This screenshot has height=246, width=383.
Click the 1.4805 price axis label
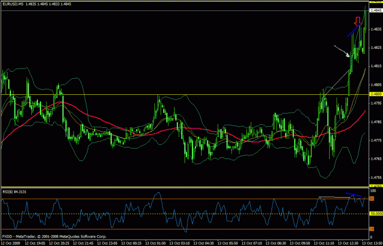pyautogui.click(x=376, y=85)
